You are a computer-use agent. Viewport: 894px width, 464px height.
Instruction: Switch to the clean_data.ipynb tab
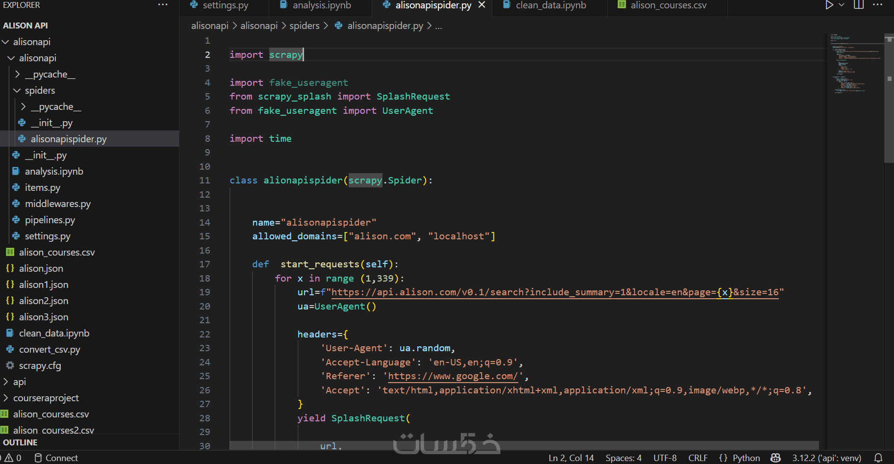coord(551,5)
